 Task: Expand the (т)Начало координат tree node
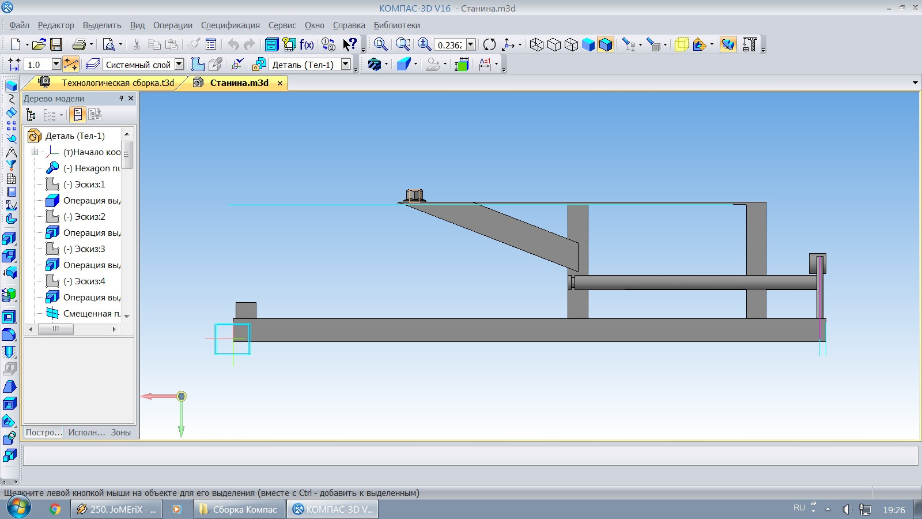pos(35,152)
